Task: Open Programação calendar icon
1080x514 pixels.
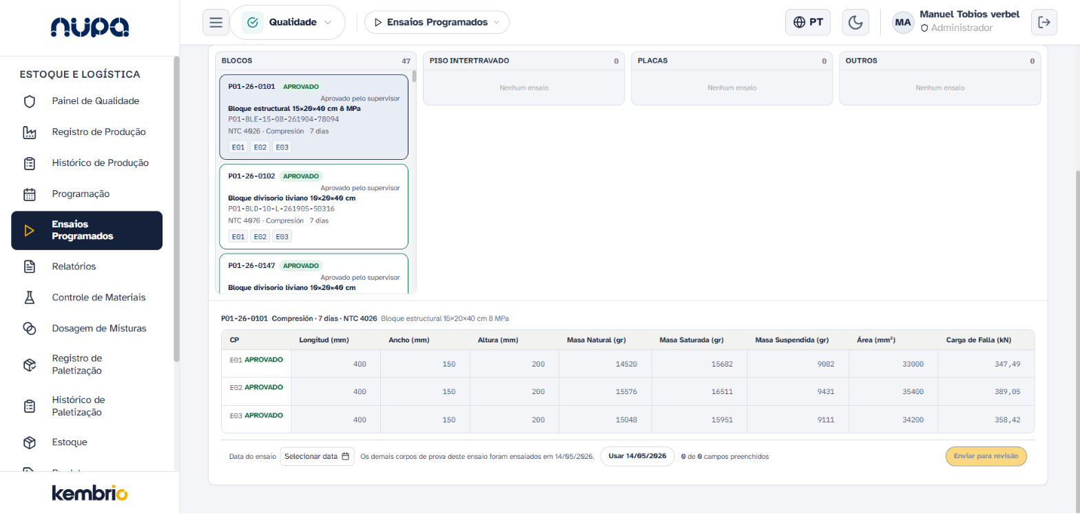Action: click(30, 194)
